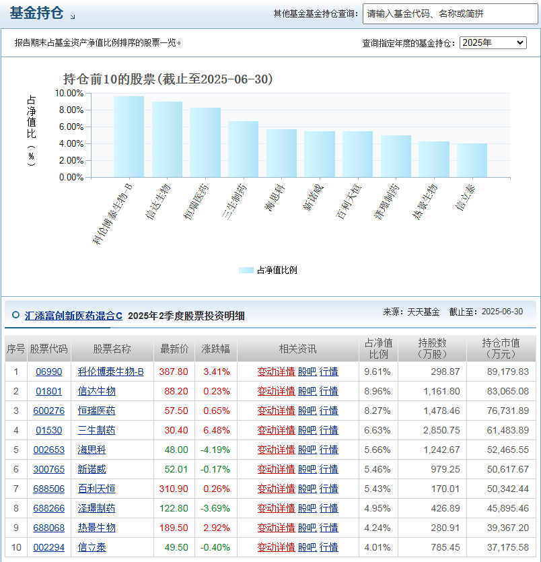541x562 pixels.
Task: Click the 持仓市值(万元) column header
Action: [x=501, y=349]
